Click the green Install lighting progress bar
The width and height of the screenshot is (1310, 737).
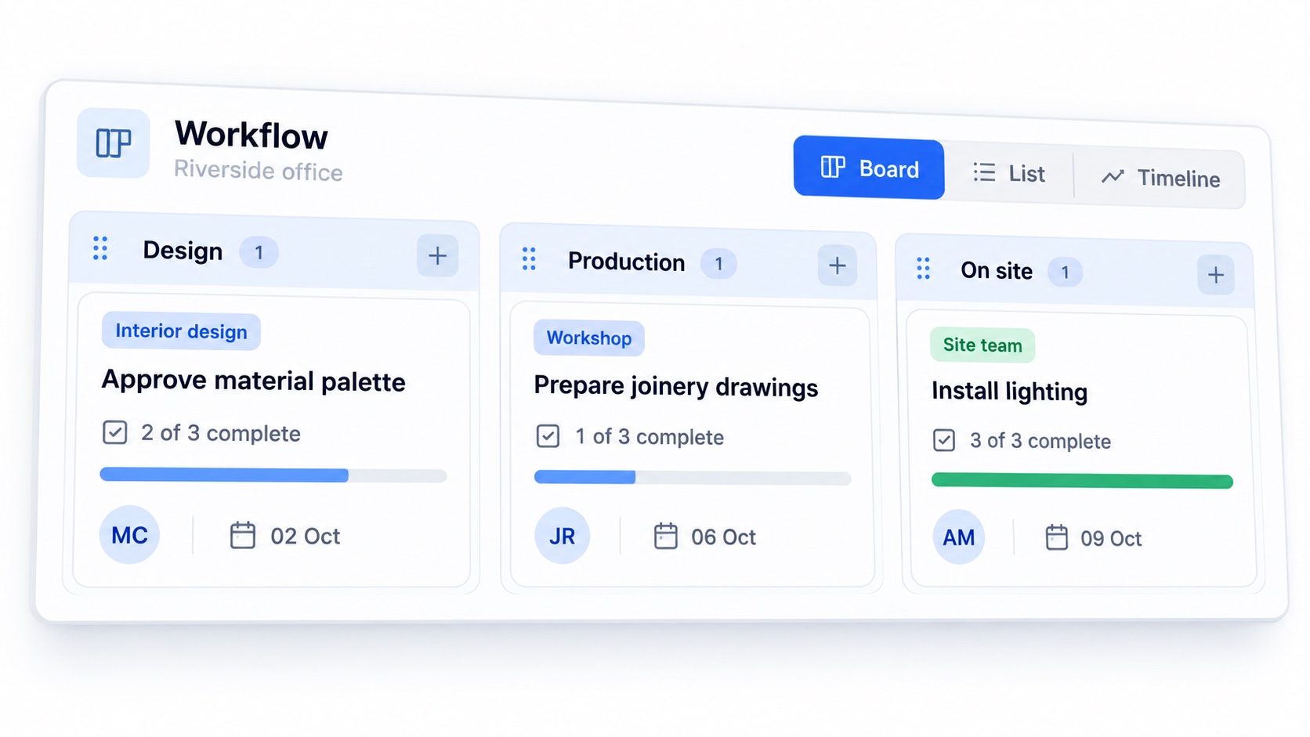(1082, 481)
